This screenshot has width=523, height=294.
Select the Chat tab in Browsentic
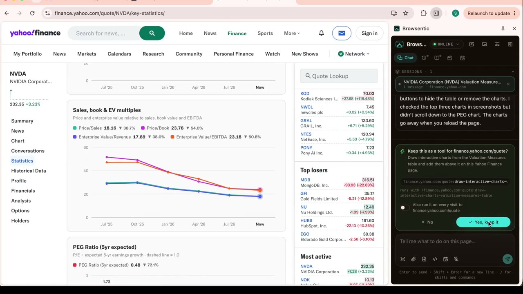(405, 58)
